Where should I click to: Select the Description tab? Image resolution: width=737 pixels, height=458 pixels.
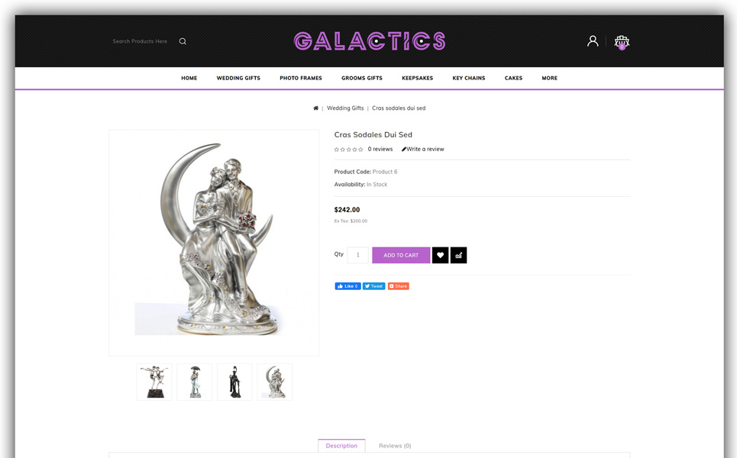tap(341, 446)
